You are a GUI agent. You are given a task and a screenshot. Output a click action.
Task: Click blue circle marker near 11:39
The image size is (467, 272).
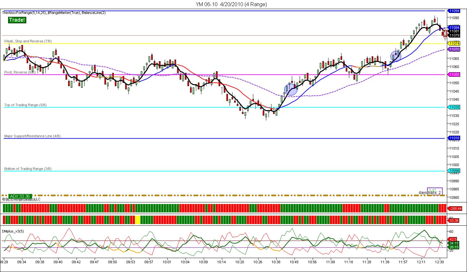(x=396, y=56)
